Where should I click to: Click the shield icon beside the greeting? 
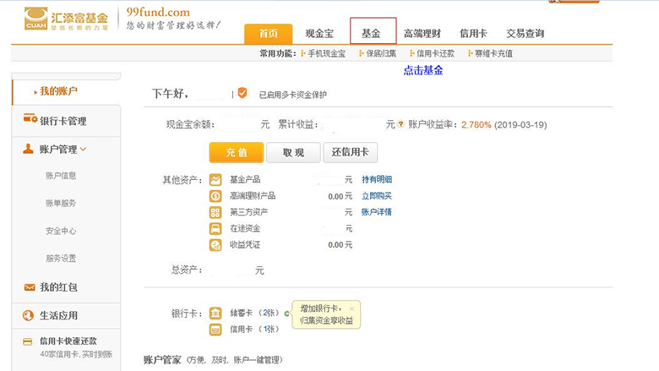pyautogui.click(x=242, y=93)
